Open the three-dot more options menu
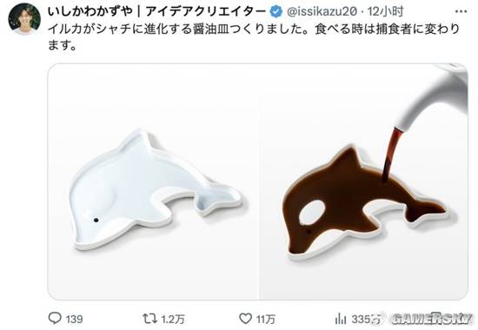 click(x=461, y=11)
